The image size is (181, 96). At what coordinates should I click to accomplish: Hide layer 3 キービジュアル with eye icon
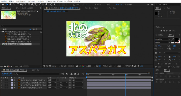(2, 85)
